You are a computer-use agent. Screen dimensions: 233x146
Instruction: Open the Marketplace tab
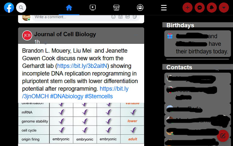coord(116,7)
